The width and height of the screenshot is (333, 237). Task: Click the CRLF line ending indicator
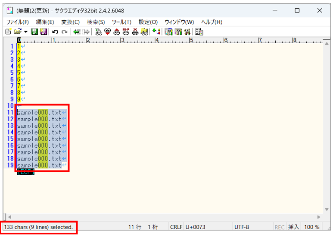tap(176, 227)
